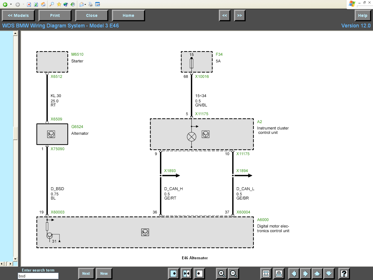
Task: Click the left pane vertical scrollbar down arrow
Action: pos(15,259)
